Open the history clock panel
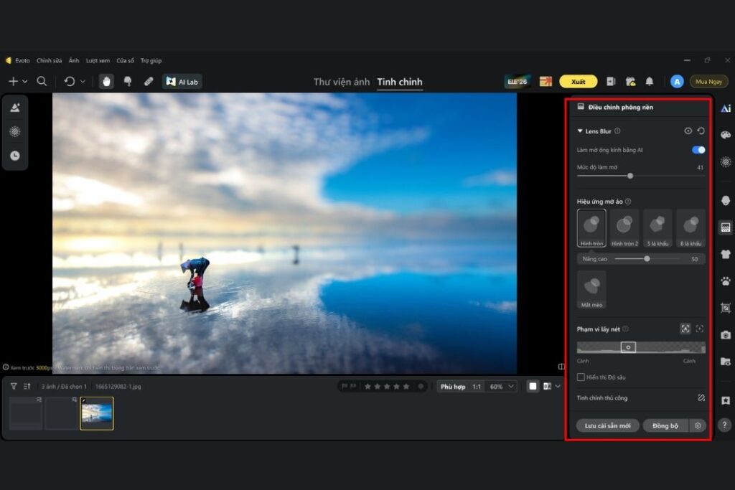Image resolution: width=735 pixels, height=490 pixels. click(15, 156)
